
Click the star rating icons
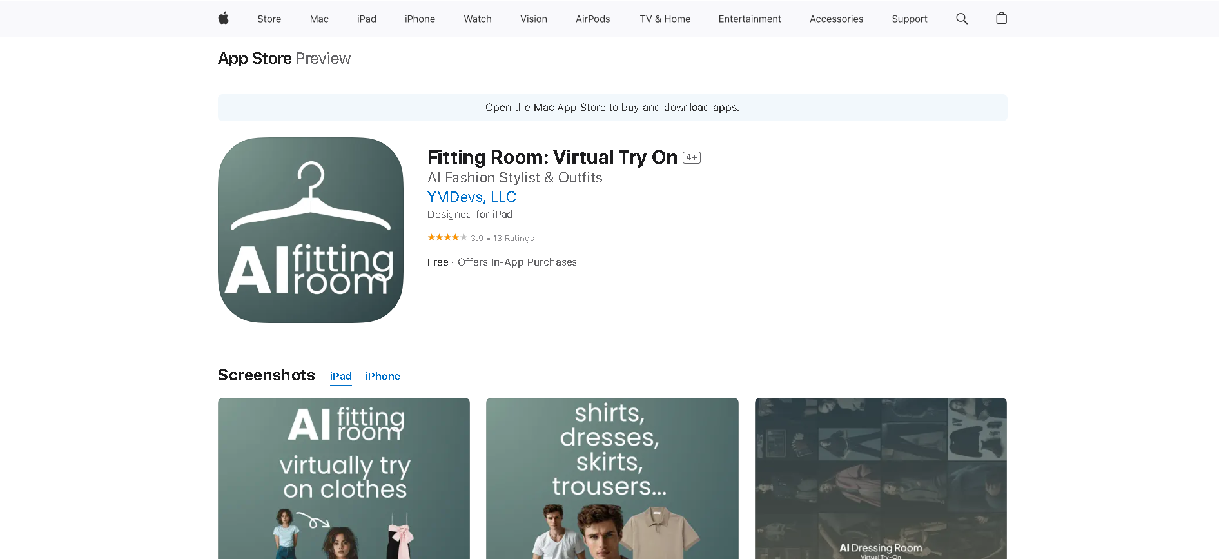[447, 238]
